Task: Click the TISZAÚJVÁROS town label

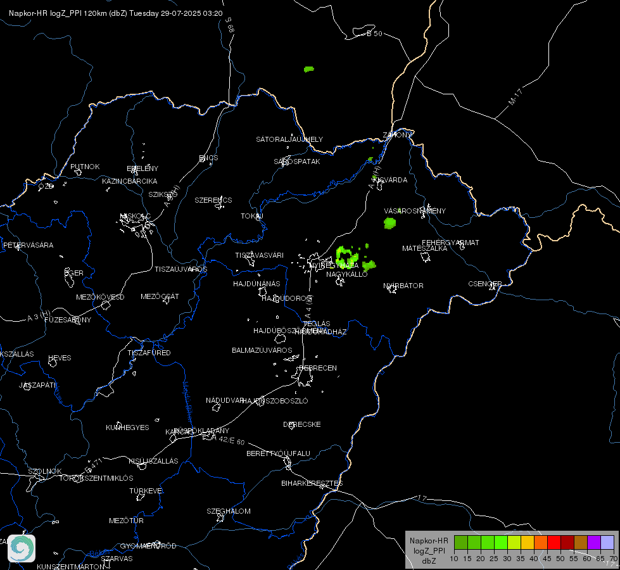Action: tap(181, 269)
